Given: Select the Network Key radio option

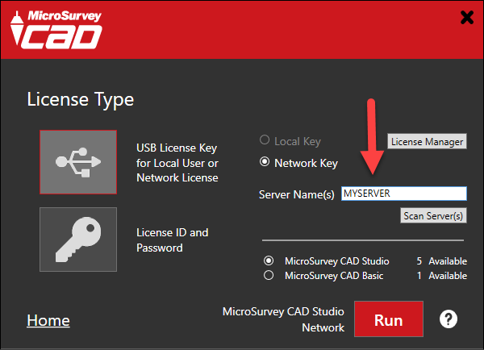Looking at the screenshot, I should point(265,161).
